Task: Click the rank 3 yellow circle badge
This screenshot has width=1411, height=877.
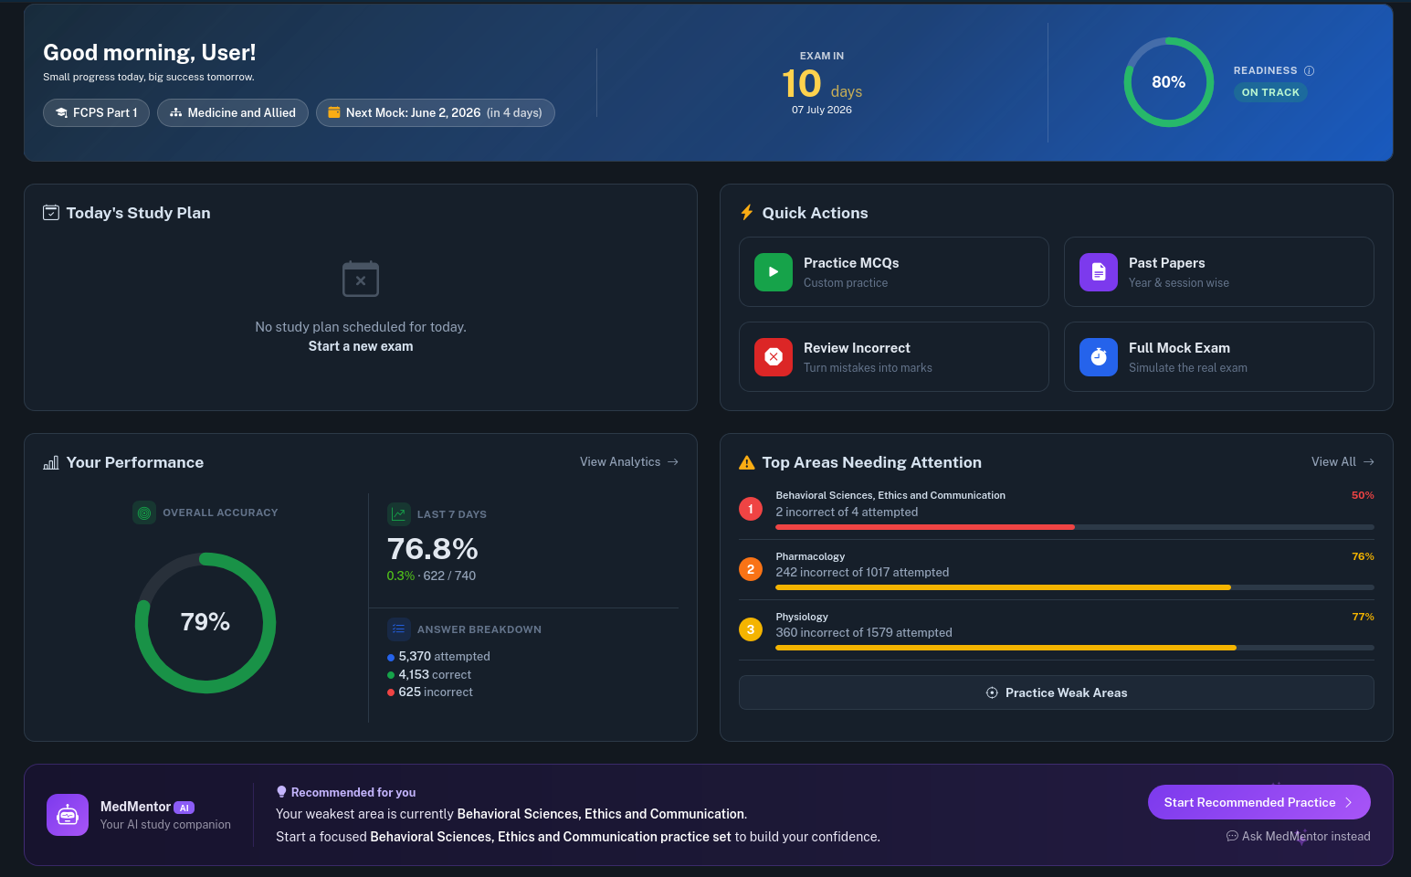Action: [x=751, y=629]
